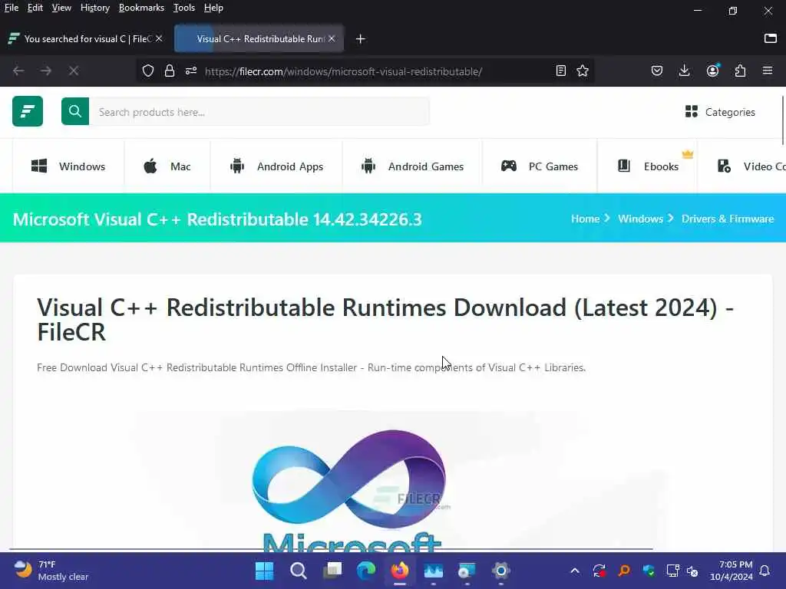Open the Bookmarks menu
Screen dimensions: 786x589
pos(141,8)
